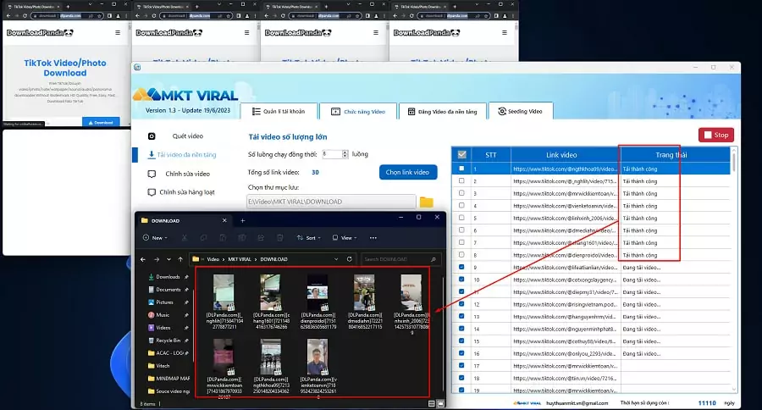762x410 pixels.
Task: Switch Explorer to details view icon
Action: (432, 404)
